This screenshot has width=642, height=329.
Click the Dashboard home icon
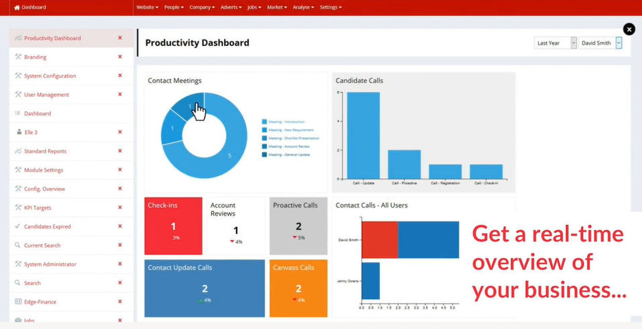pos(17,7)
